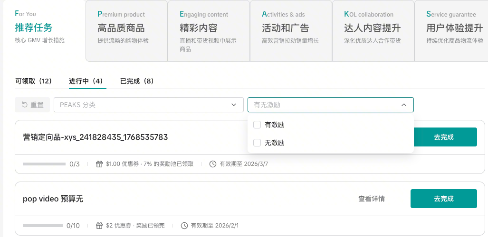
Task: Switch to the 可领取 (12) tab
Action: (33, 81)
